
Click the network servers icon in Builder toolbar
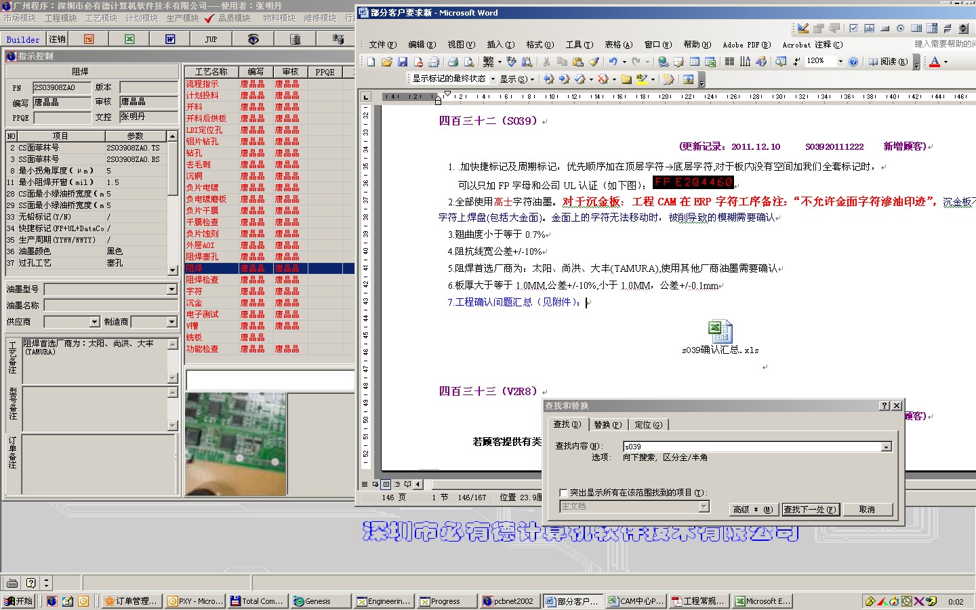tap(338, 39)
